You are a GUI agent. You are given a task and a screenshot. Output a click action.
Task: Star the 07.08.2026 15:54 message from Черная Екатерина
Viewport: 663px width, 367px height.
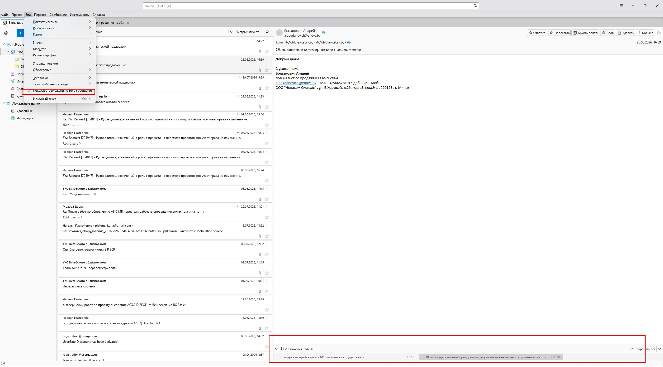pyautogui.click(x=267, y=125)
